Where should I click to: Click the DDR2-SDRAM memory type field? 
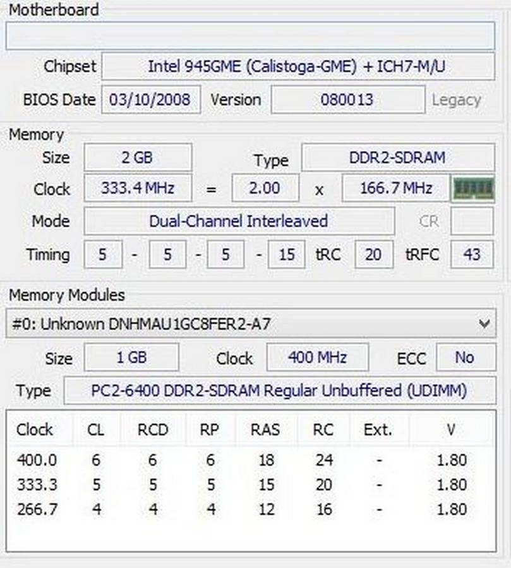click(397, 158)
